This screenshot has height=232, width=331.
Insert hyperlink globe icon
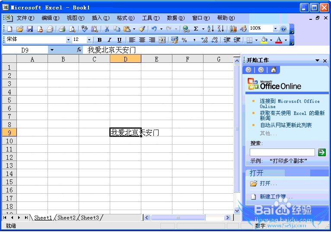point(186,29)
